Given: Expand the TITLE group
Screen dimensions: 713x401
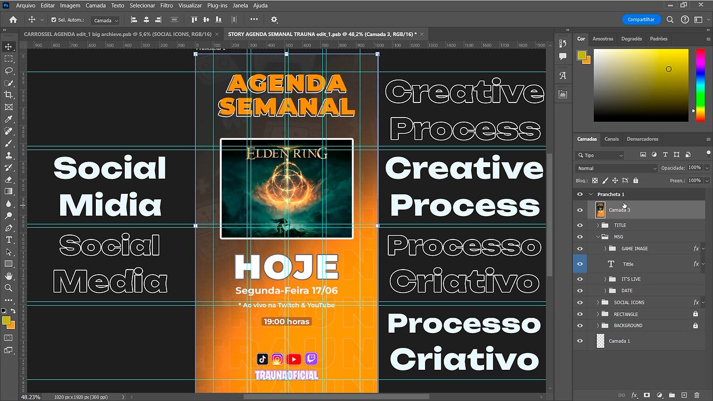Looking at the screenshot, I should coord(598,226).
